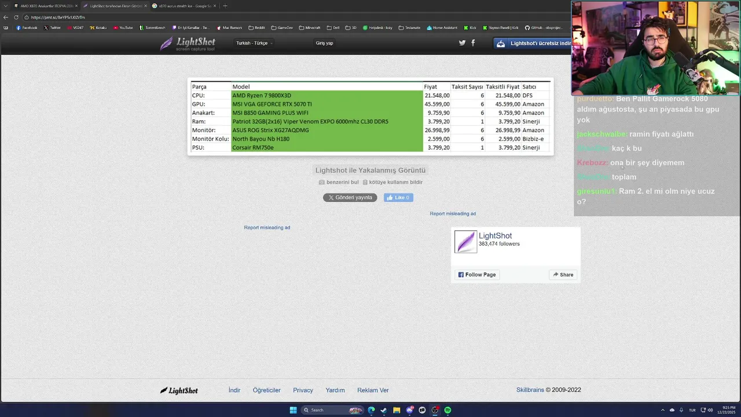This screenshot has width=741, height=417.
Task: Click the benzerini bul link
Action: click(339, 182)
